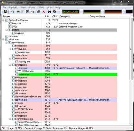Click the orange physical memory graph
Image resolution: width=134 pixels, height=131 pixels.
tap(113, 12)
